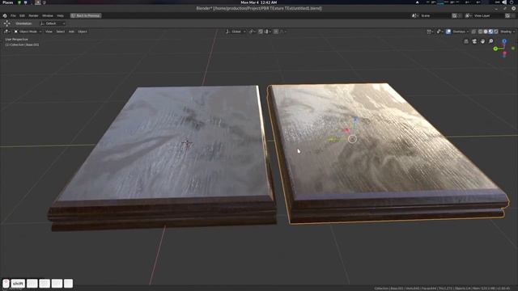518x291 pixels.
Task: Click the Mon Mar 4 clock
Action: point(259,2)
